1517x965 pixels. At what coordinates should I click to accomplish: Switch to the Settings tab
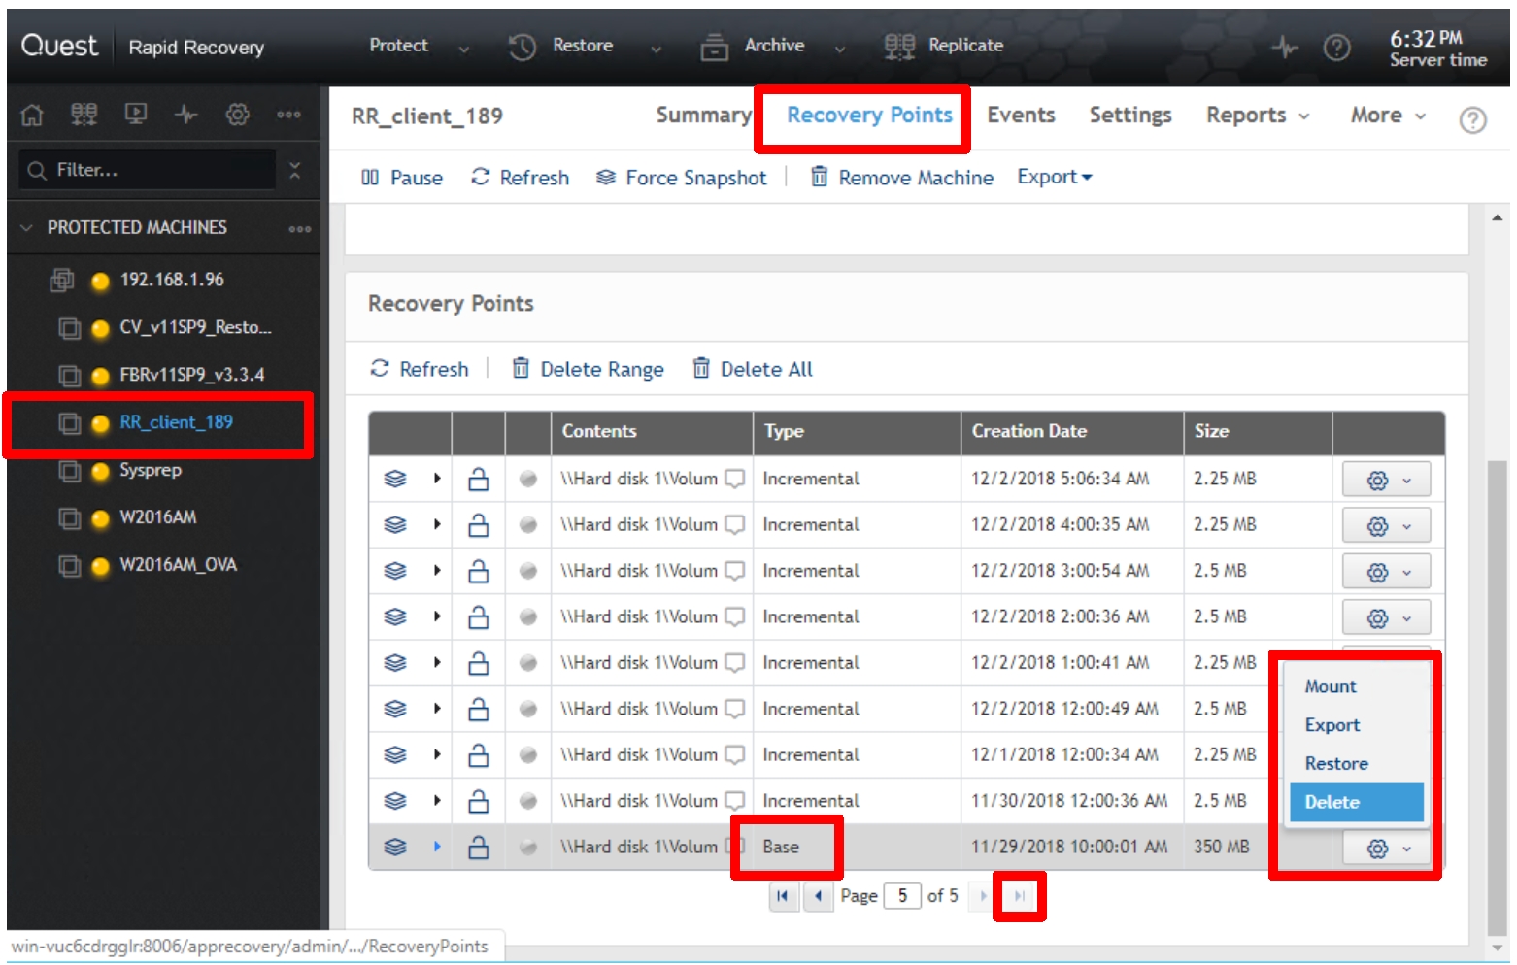click(x=1130, y=116)
